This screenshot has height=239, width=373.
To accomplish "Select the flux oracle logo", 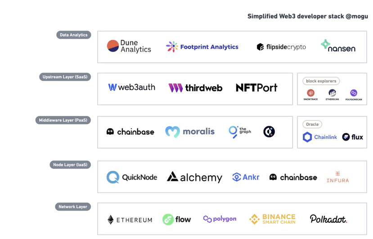I will tap(353, 137).
